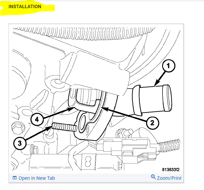Open the Zoom/Print text link

pos(169,178)
